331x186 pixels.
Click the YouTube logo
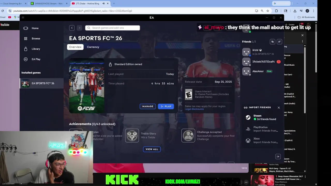[5, 25]
